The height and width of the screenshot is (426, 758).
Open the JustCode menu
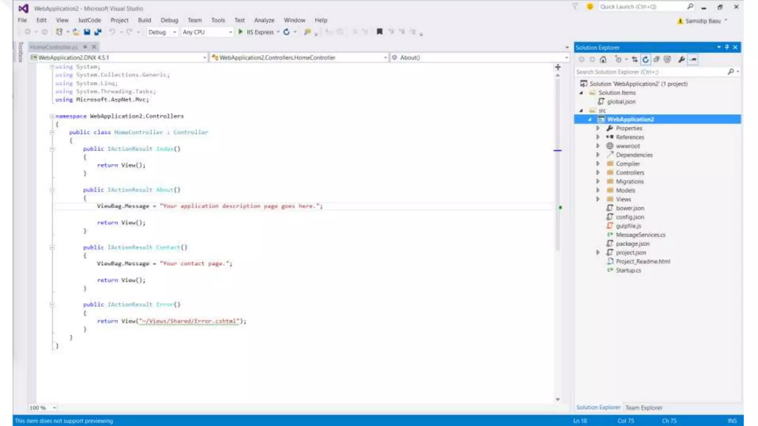point(89,20)
